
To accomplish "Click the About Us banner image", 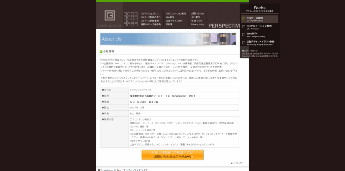I will coord(168,39).
